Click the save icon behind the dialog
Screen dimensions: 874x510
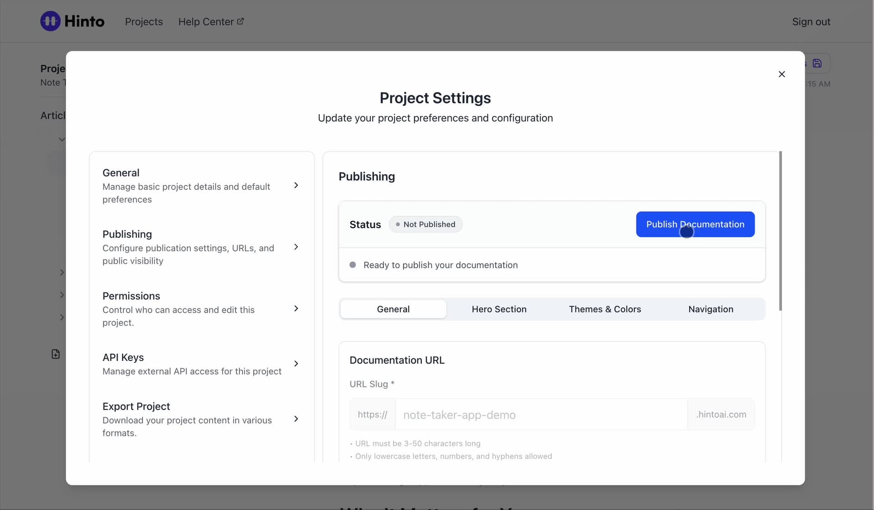(x=817, y=63)
